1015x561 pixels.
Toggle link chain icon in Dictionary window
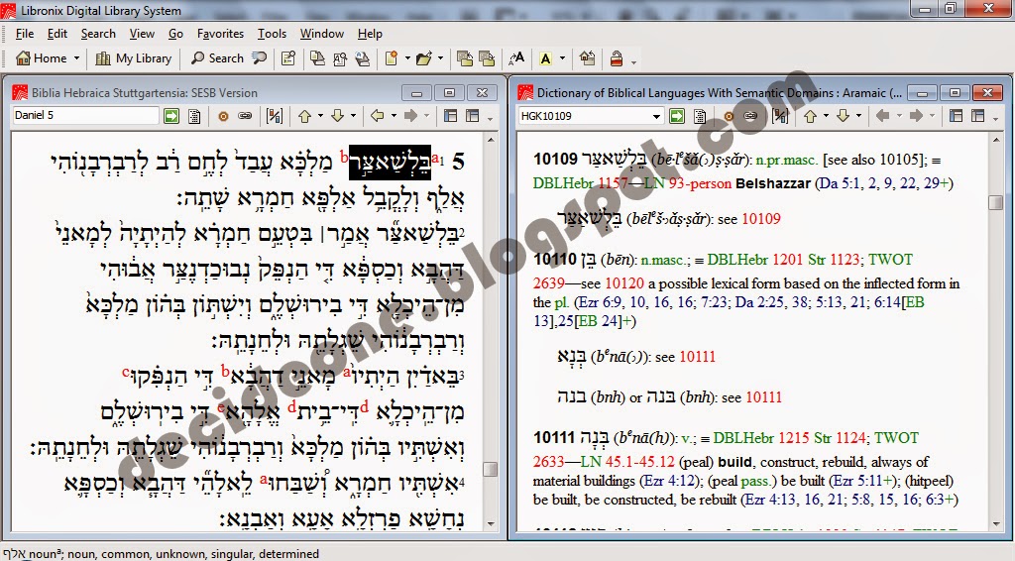coord(750,116)
